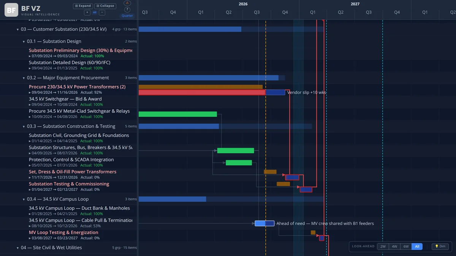Viewport: 456px width, 256px height.
Task: Click the minus zoom-out button
Action: pos(102,13)
